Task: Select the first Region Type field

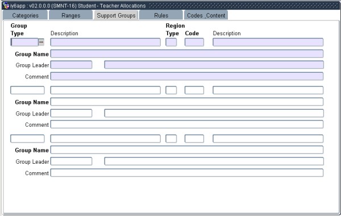Action: tap(171, 42)
